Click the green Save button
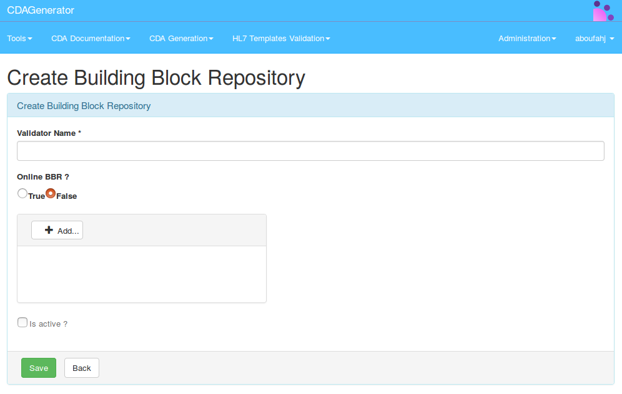This screenshot has height=394, width=622. click(39, 368)
